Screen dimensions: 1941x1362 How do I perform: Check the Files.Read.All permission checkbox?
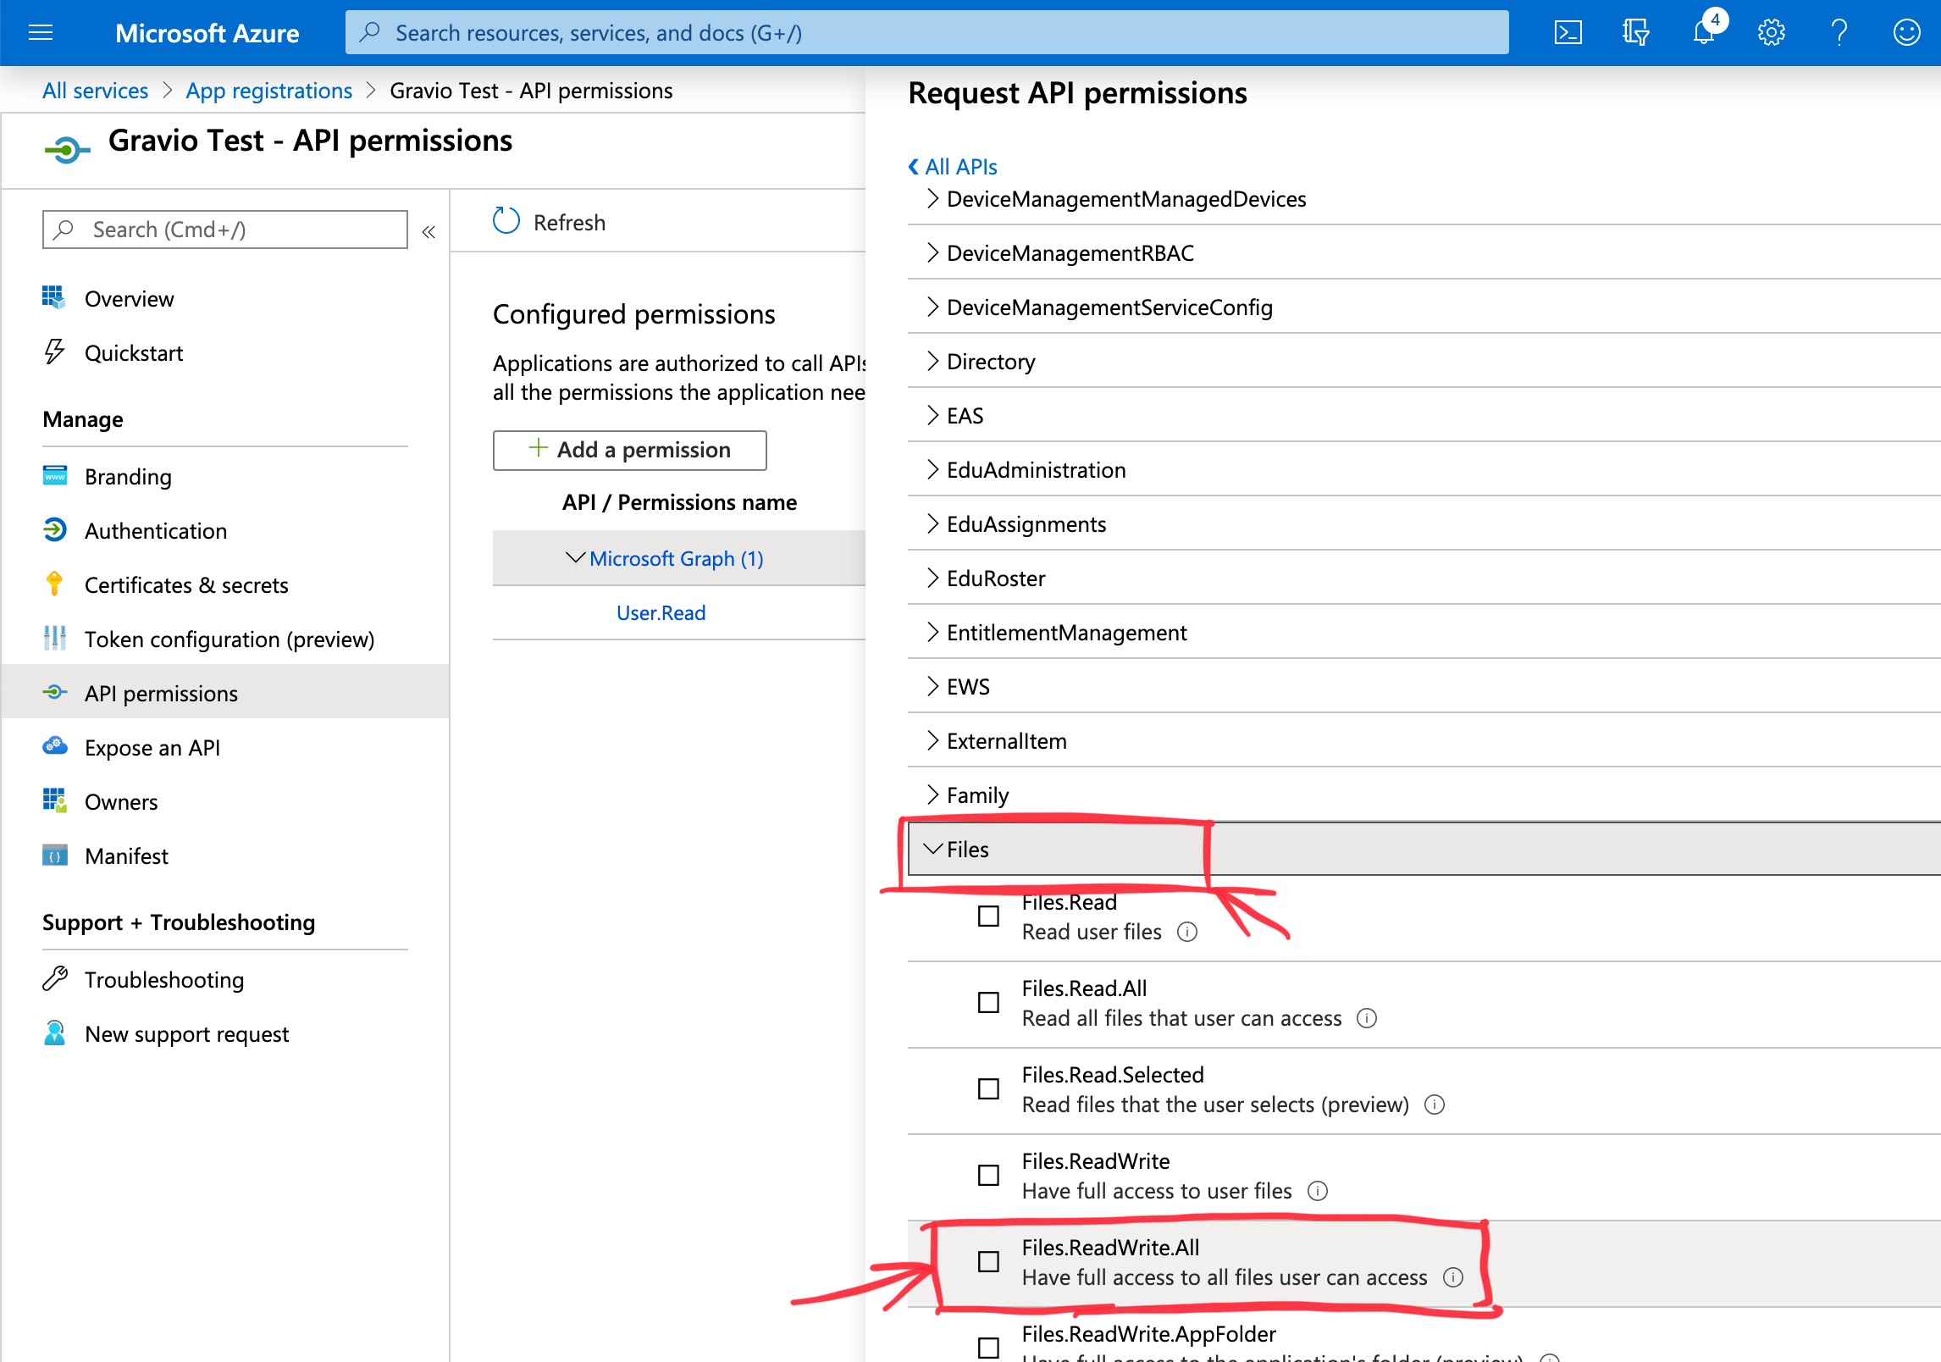point(988,1003)
